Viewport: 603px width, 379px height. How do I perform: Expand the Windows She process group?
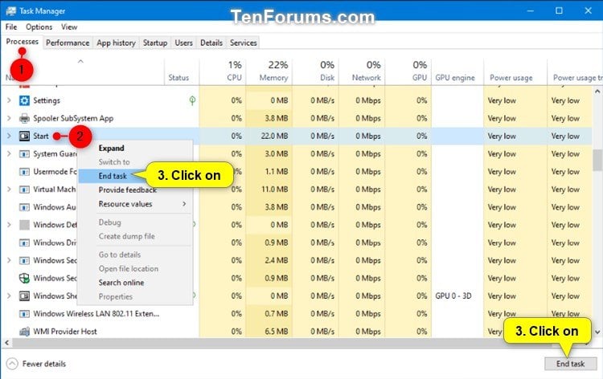click(9, 295)
